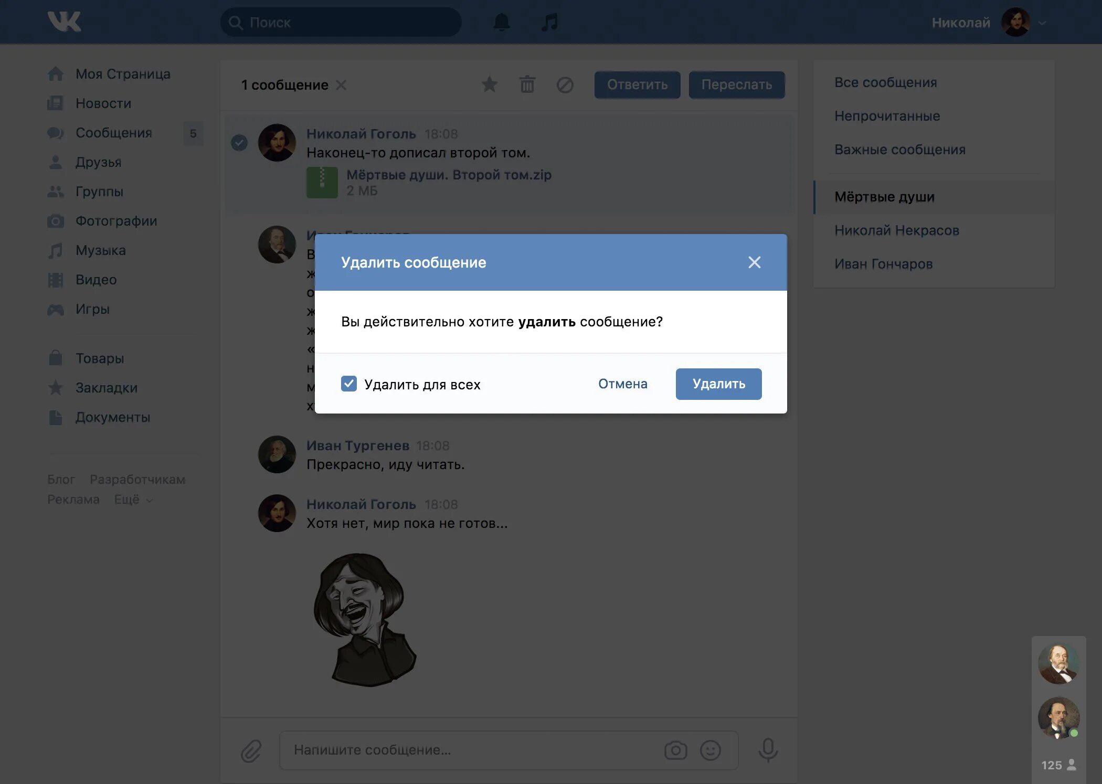
Task: Click the microphone voice message icon
Action: tap(768, 750)
